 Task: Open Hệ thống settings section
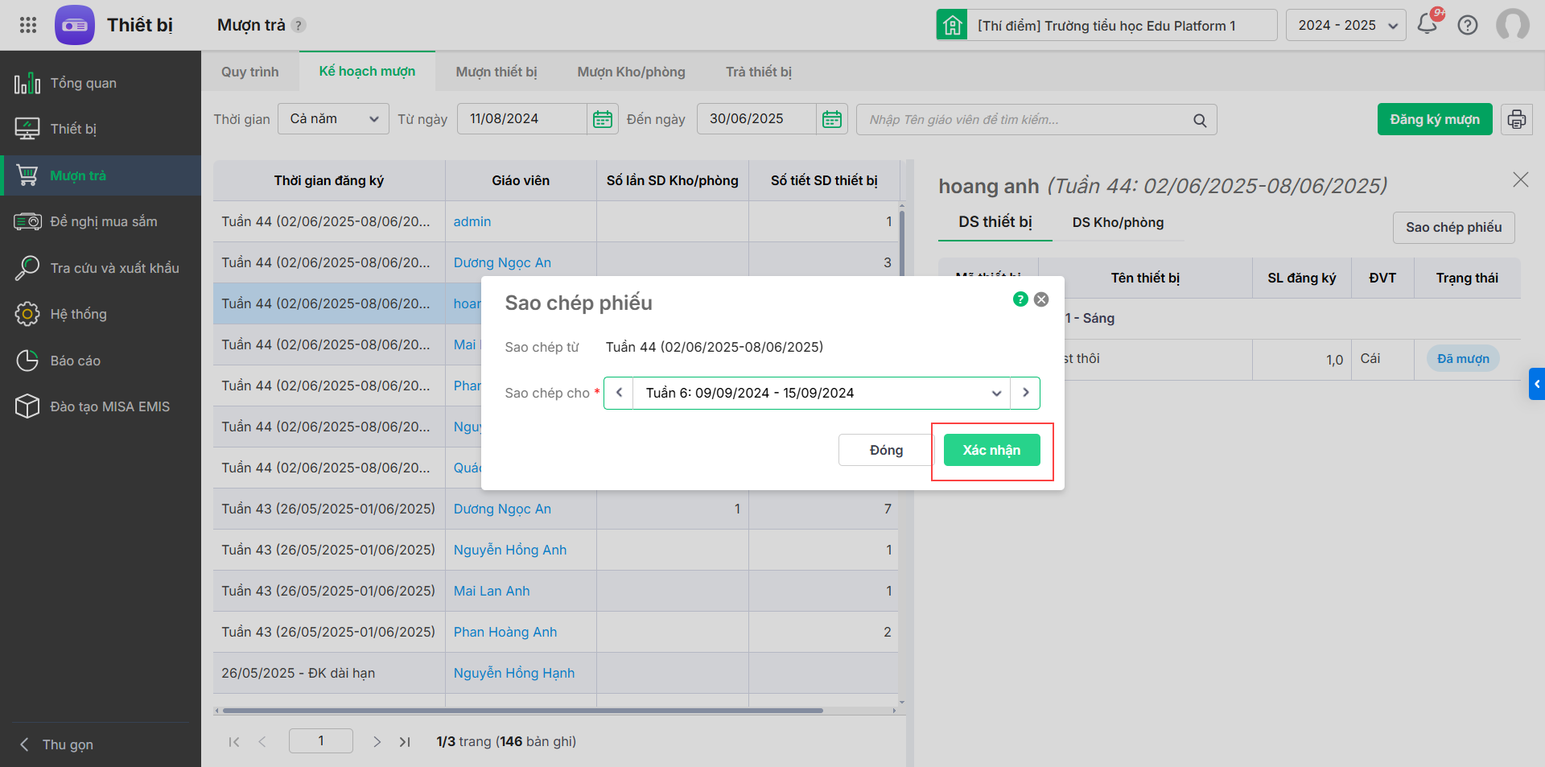click(x=101, y=314)
